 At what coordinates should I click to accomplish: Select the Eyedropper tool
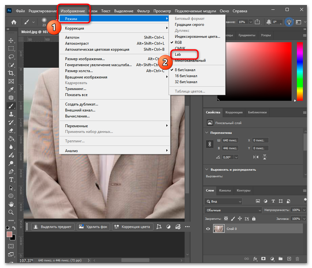tap(11, 89)
